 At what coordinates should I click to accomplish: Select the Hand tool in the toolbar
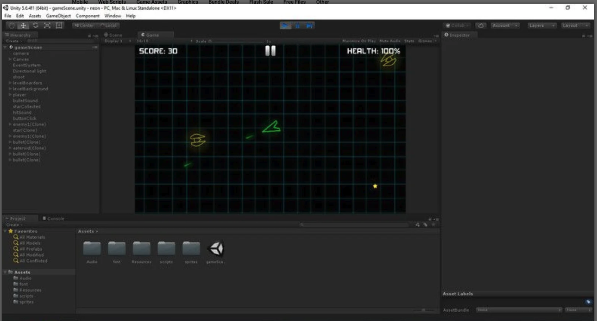(12, 25)
